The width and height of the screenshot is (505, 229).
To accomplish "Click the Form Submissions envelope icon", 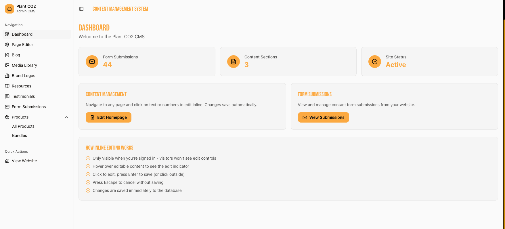I will point(7,107).
